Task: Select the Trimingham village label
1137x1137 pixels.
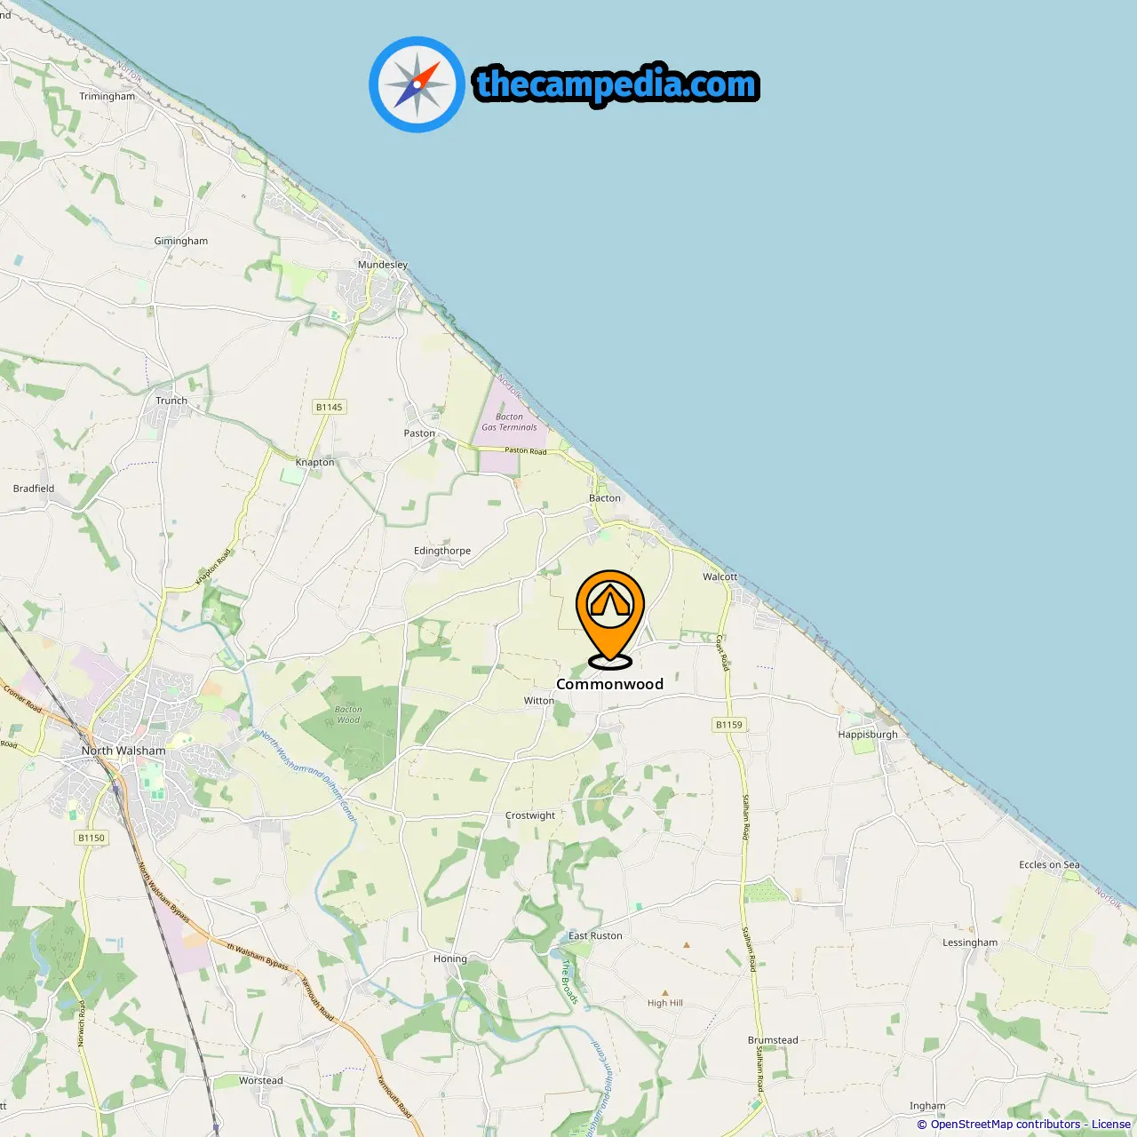Action: pos(107,97)
